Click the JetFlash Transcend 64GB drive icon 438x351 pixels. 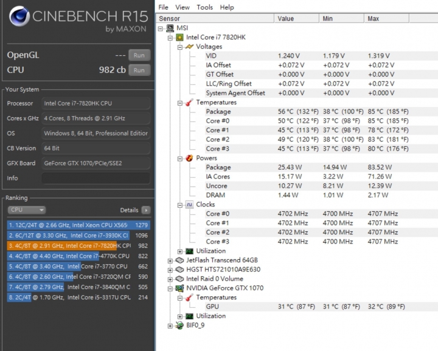179,261
